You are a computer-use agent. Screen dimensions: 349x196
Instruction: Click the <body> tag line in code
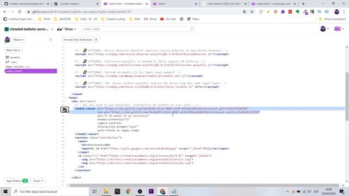[x=73, y=97]
